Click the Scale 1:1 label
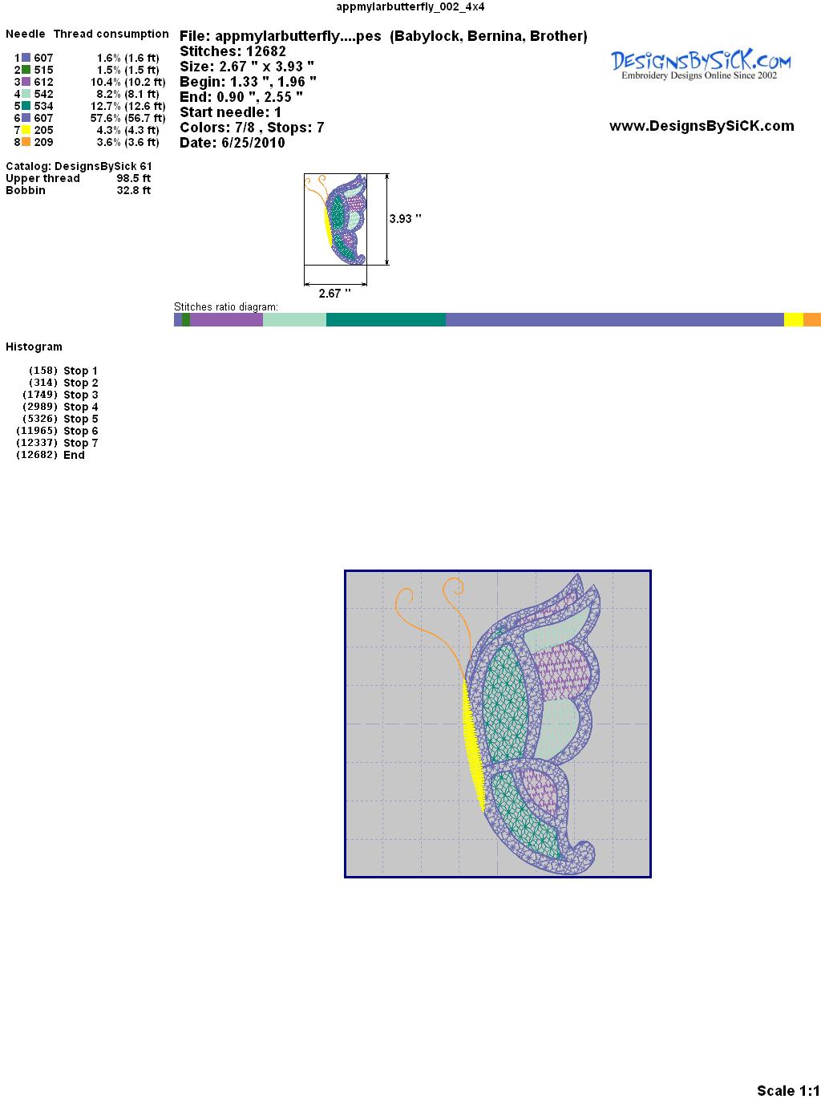 click(x=787, y=1090)
